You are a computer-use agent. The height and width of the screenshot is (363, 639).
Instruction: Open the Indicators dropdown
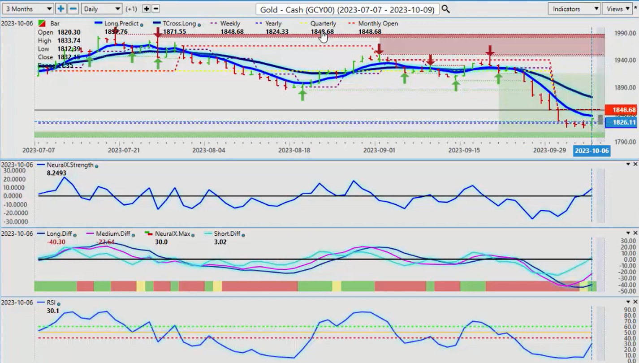pos(574,9)
